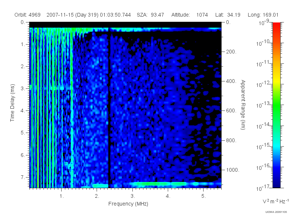Click the '600.' apparent range tick label
The width and height of the screenshot is (295, 221).
coord(231,111)
